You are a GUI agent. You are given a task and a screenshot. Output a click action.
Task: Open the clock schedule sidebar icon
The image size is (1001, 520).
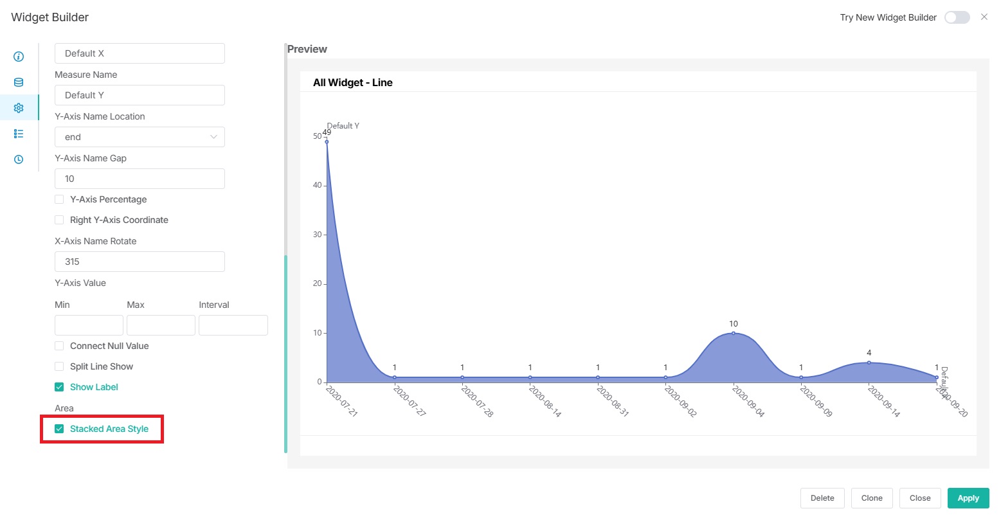(x=19, y=159)
